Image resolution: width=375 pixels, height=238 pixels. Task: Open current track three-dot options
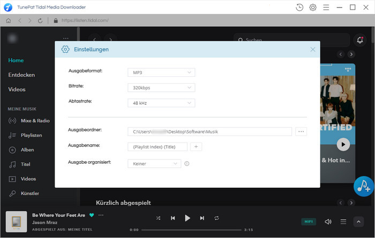(x=101, y=215)
